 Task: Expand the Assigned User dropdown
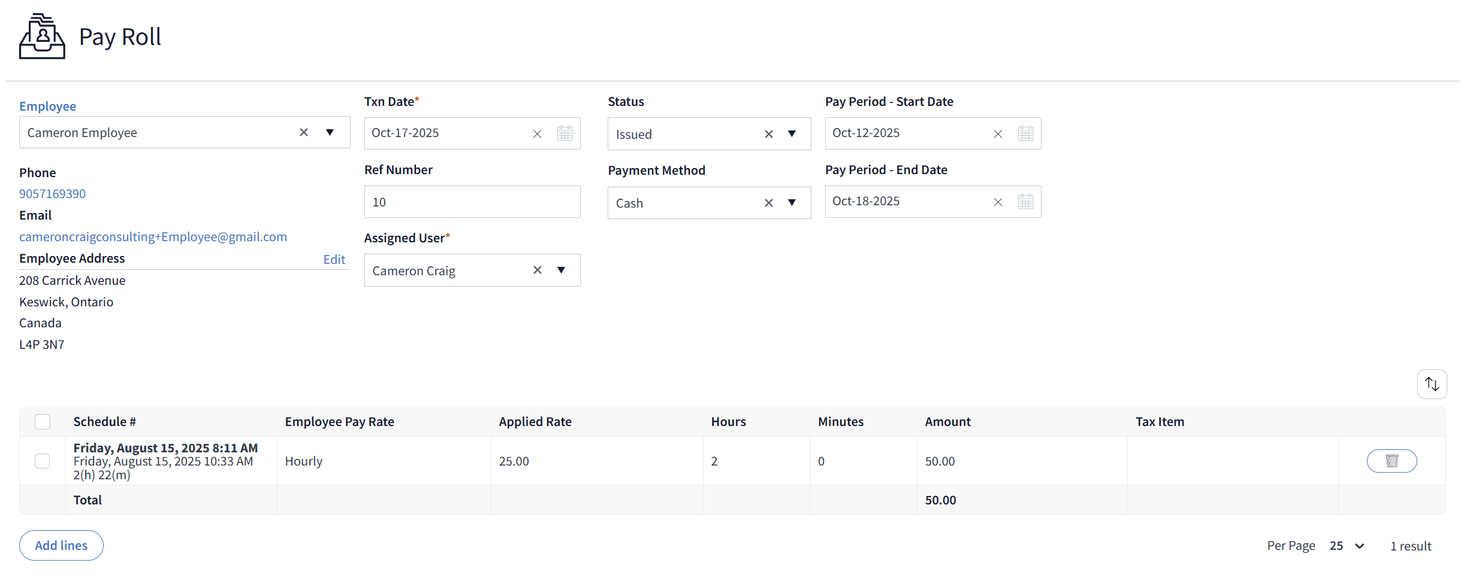(x=561, y=270)
